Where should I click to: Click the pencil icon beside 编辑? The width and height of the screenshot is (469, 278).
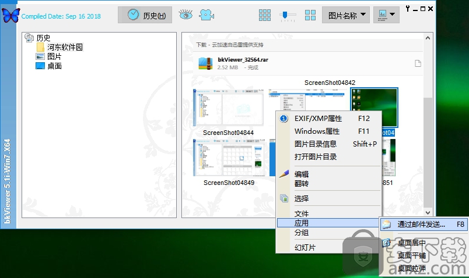pyautogui.click(x=284, y=173)
